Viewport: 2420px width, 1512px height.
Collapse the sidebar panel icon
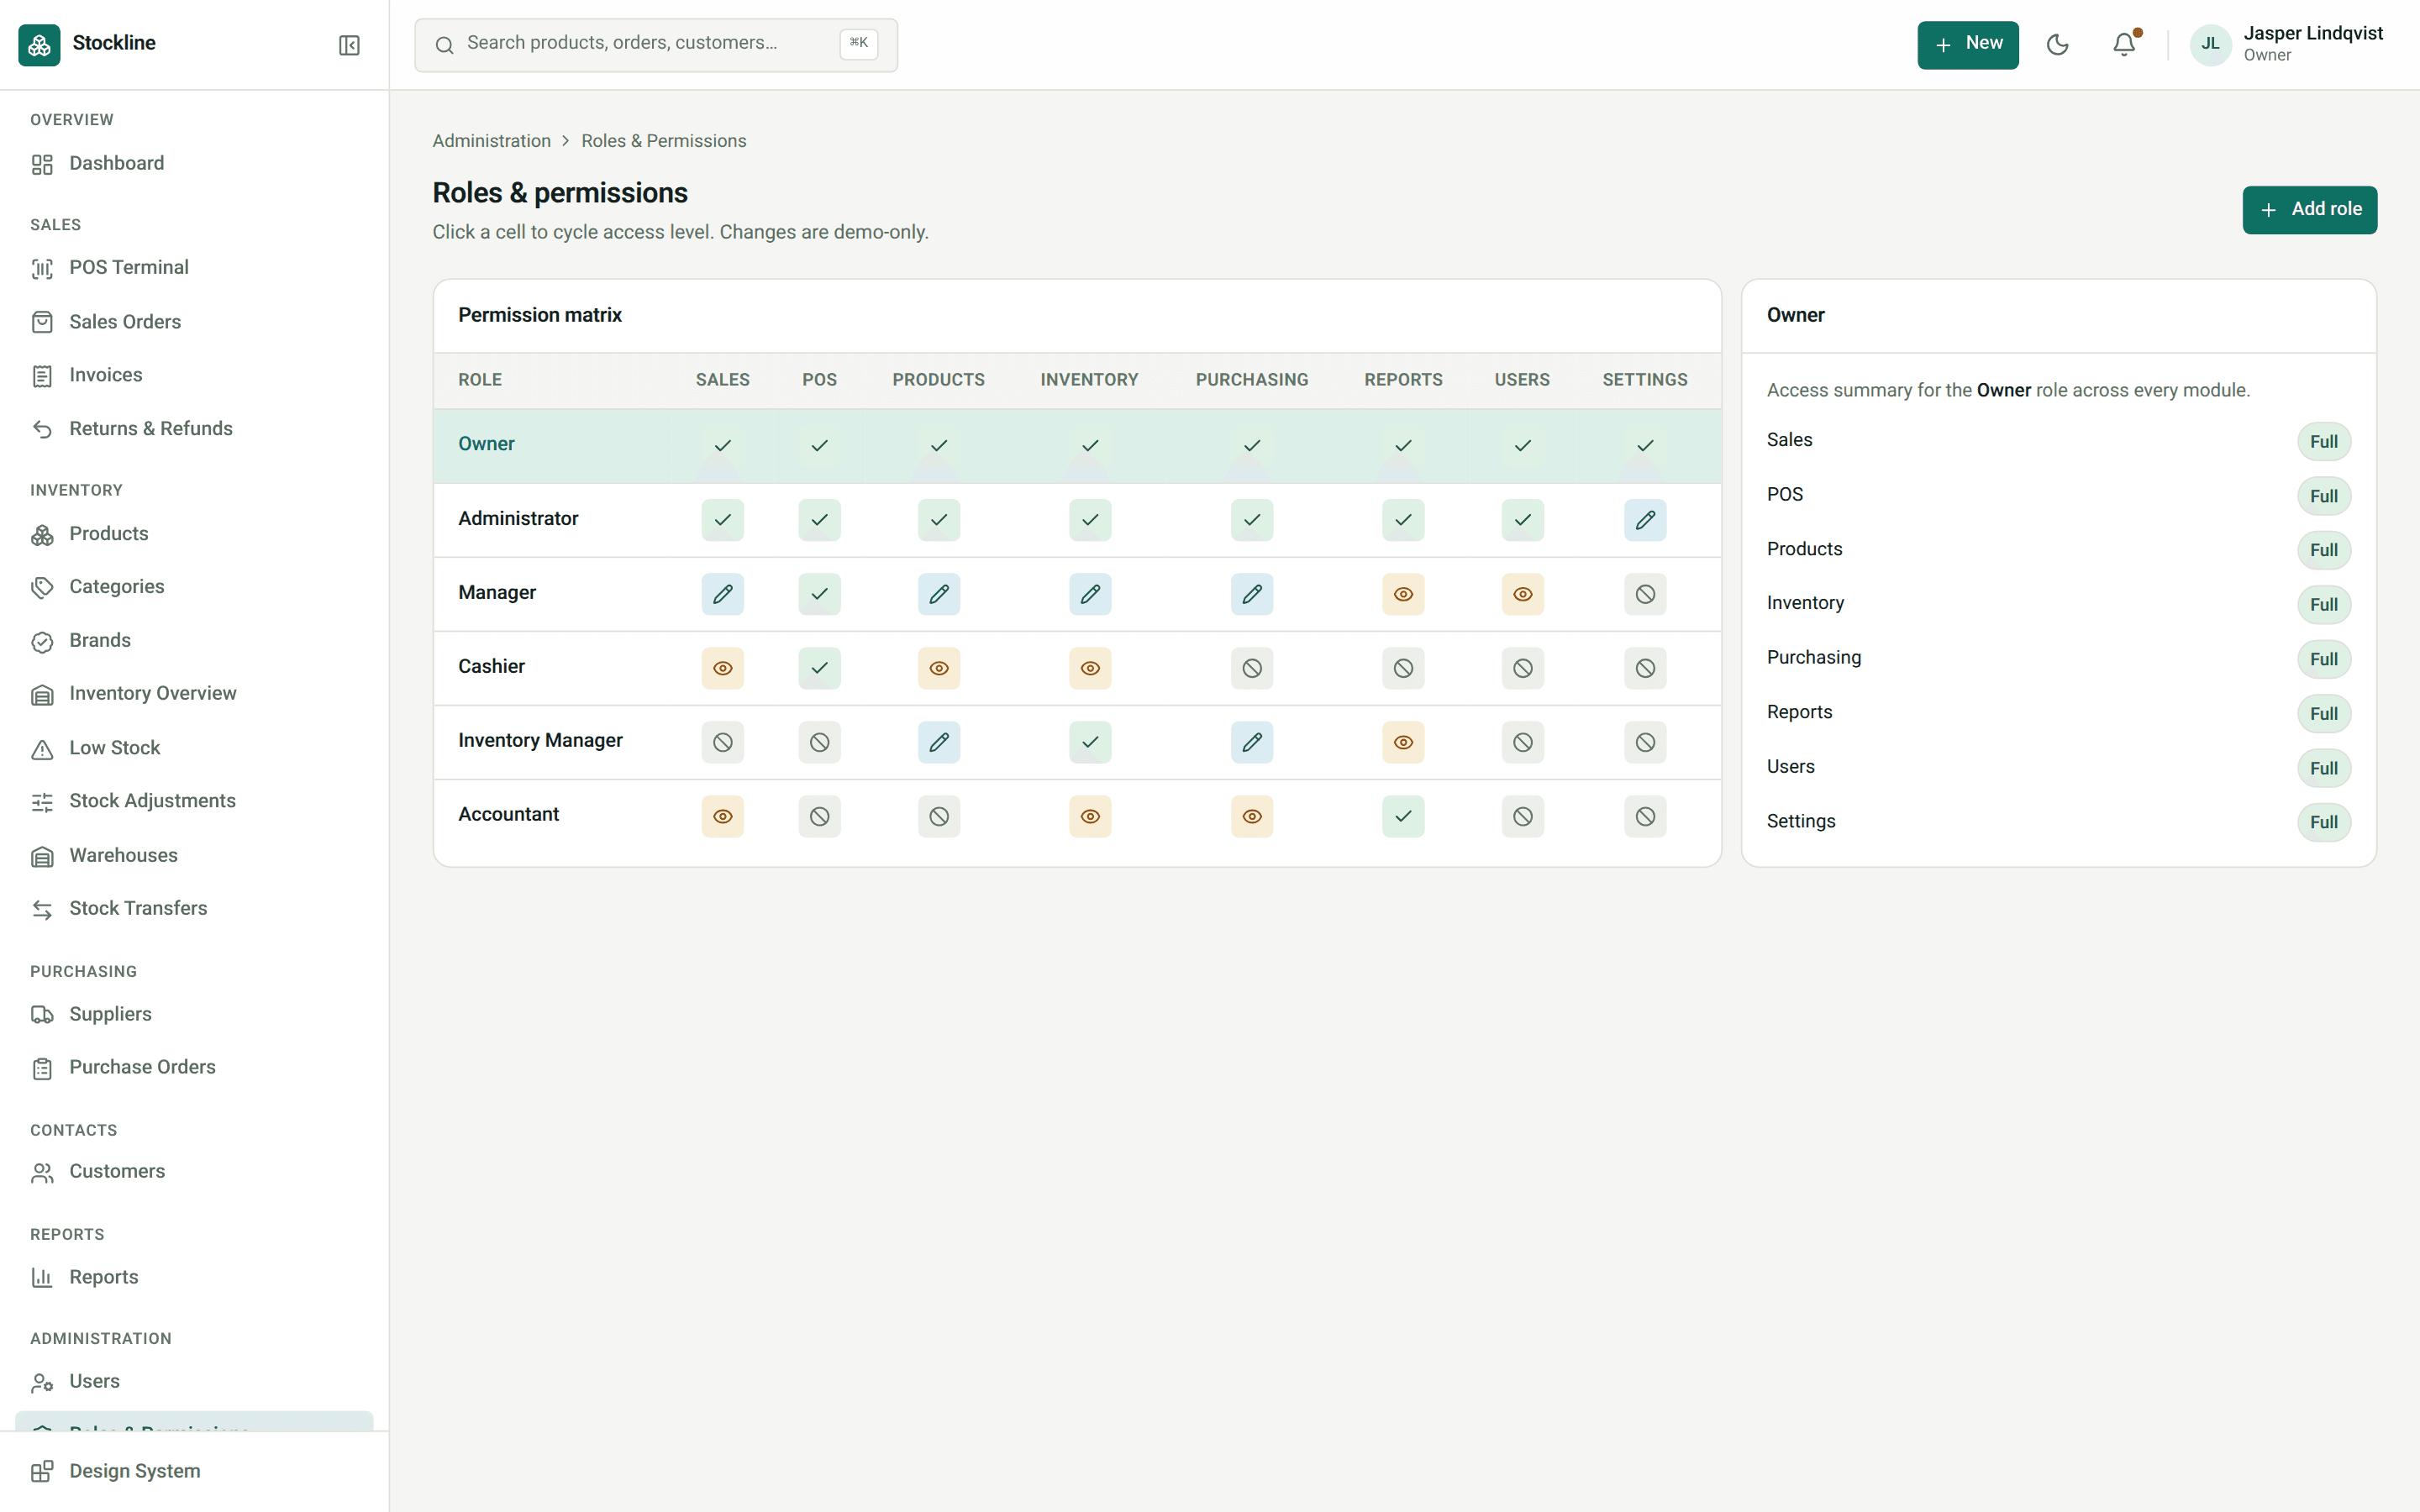point(349,45)
